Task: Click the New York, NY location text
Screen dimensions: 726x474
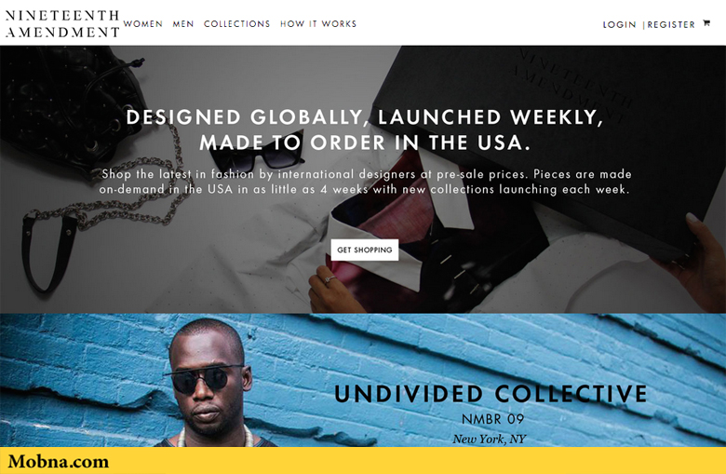Action: [x=490, y=439]
